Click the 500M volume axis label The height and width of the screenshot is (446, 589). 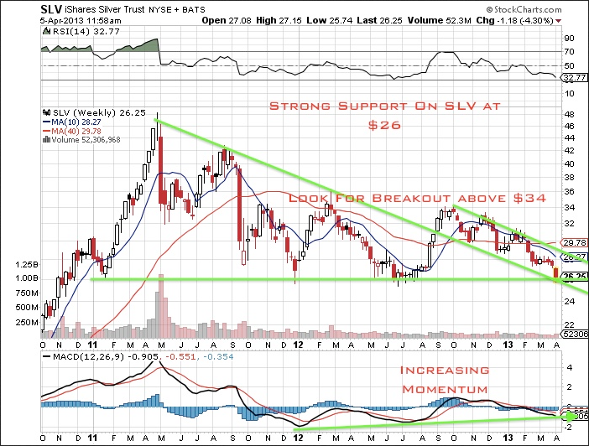click(x=27, y=308)
